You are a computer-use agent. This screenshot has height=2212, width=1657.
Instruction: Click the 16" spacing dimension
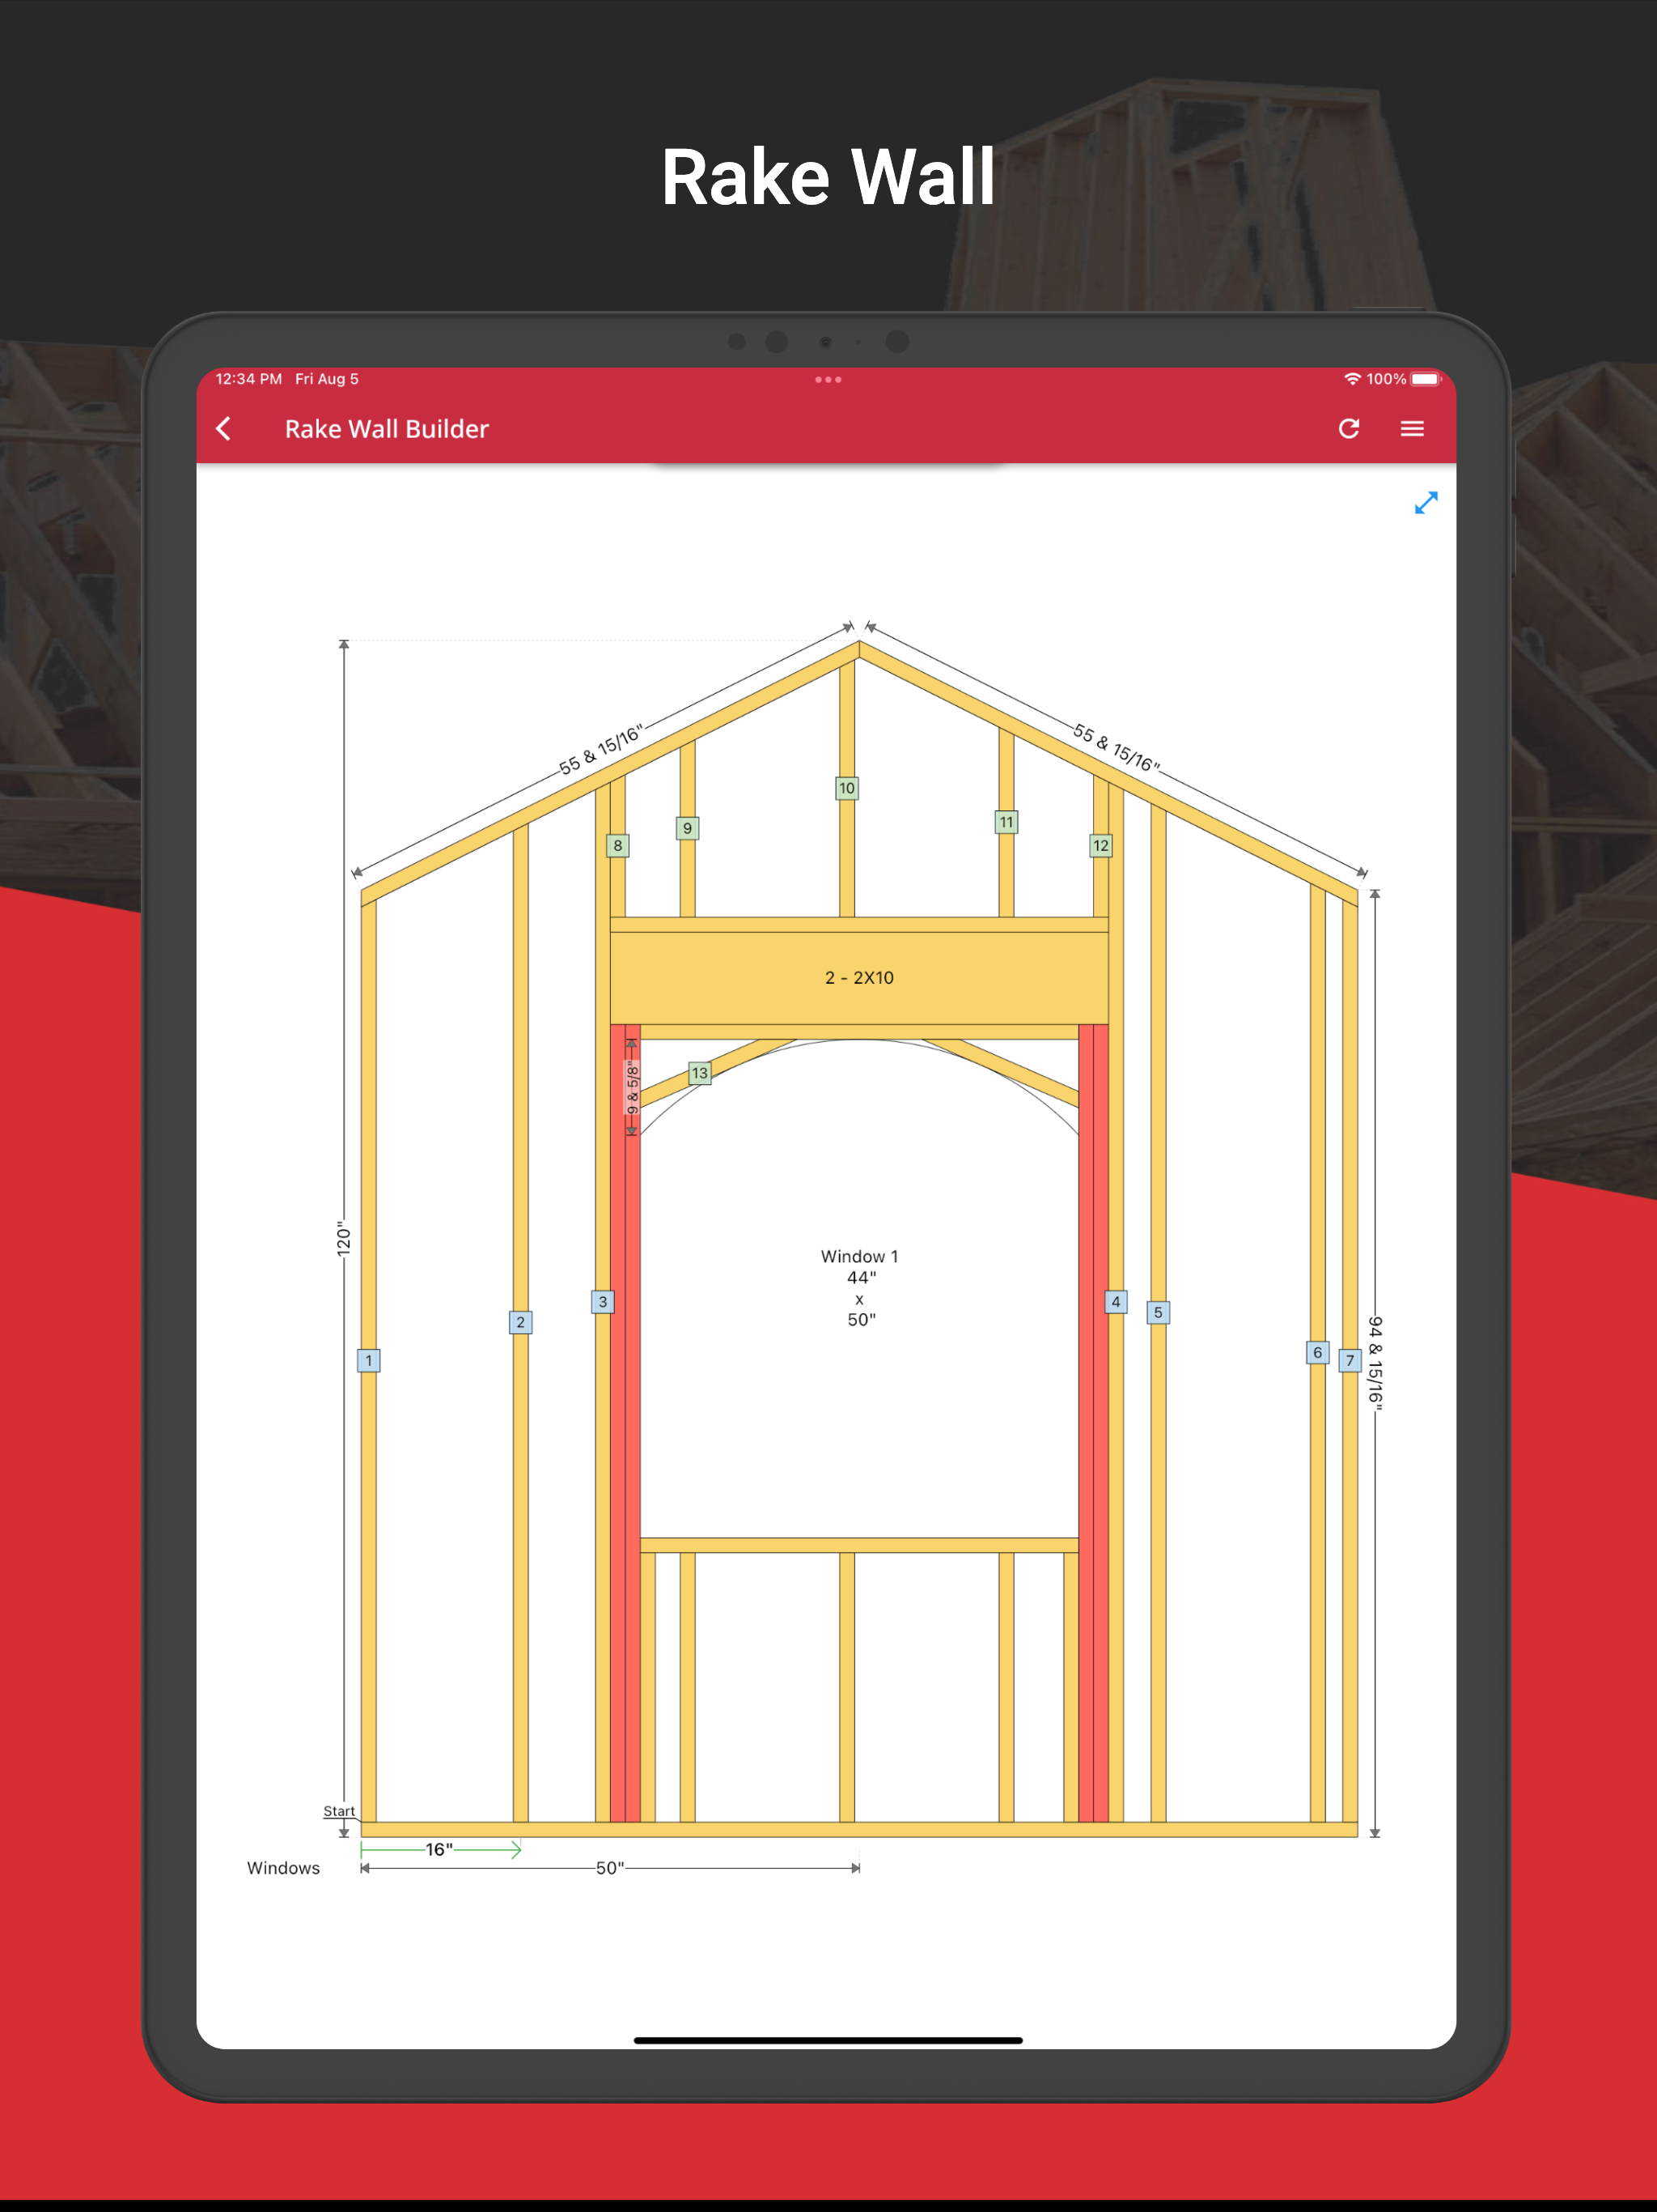click(x=439, y=1850)
